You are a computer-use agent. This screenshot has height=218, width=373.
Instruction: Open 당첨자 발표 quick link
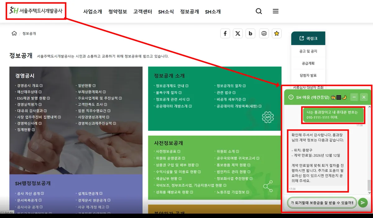point(308,76)
